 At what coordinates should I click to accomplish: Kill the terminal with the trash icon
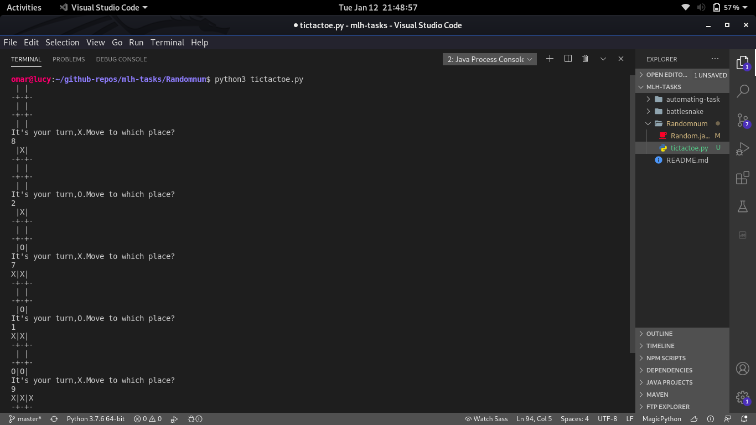pos(586,59)
